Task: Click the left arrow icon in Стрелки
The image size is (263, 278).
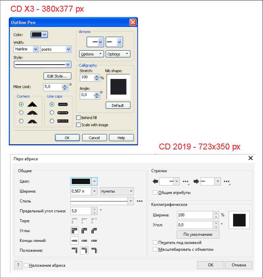Action: 155,181
